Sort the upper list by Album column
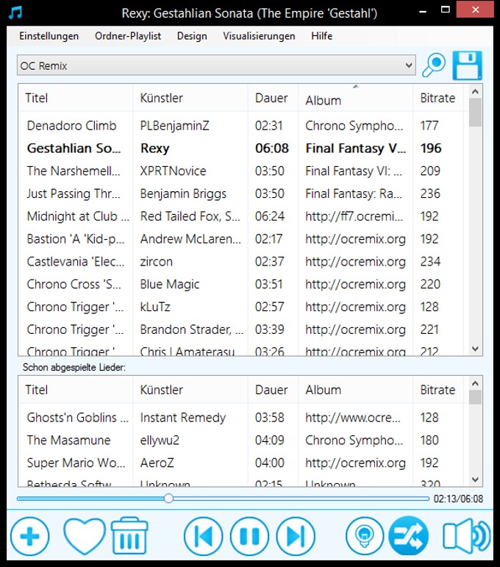The height and width of the screenshot is (567, 500). pyautogui.click(x=355, y=98)
